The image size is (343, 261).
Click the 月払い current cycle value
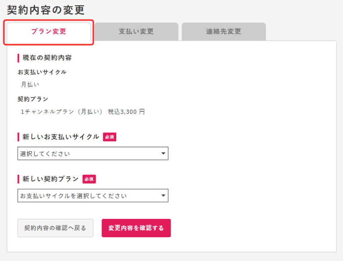pyautogui.click(x=30, y=85)
